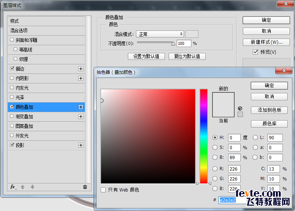This screenshot has width=295, height=211.
Task: Add another 投影 effect with plus icon
Action: pos(81,145)
